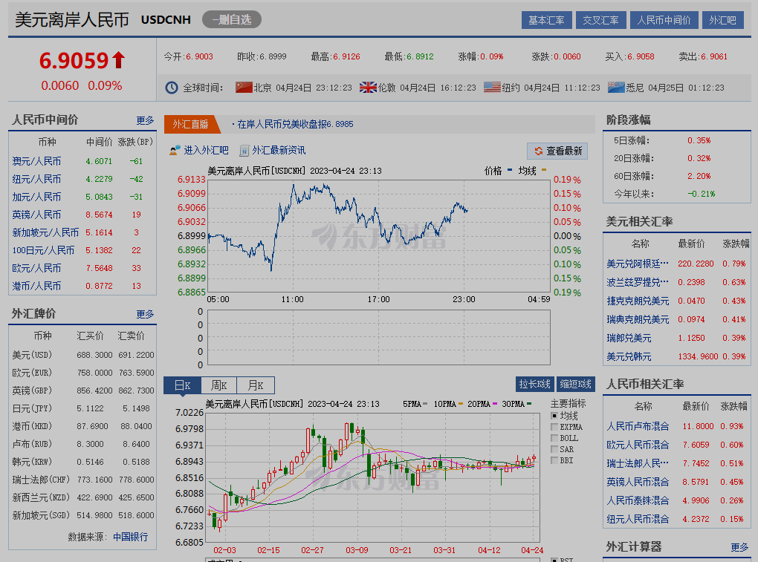Switch to the 月K chart tab
This screenshot has height=562, width=758.
coord(256,385)
